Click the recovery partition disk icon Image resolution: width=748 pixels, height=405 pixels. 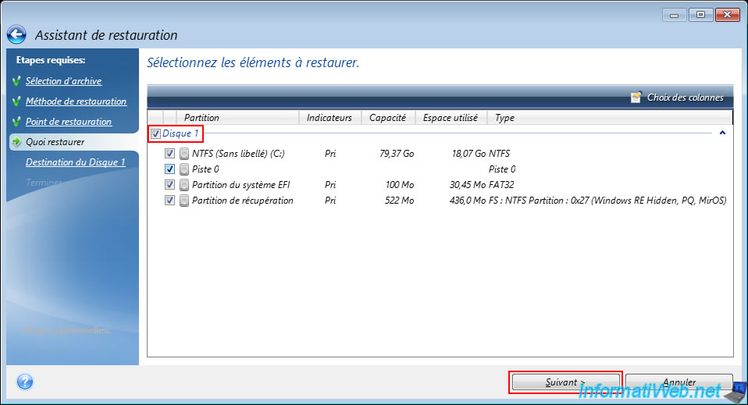184,201
